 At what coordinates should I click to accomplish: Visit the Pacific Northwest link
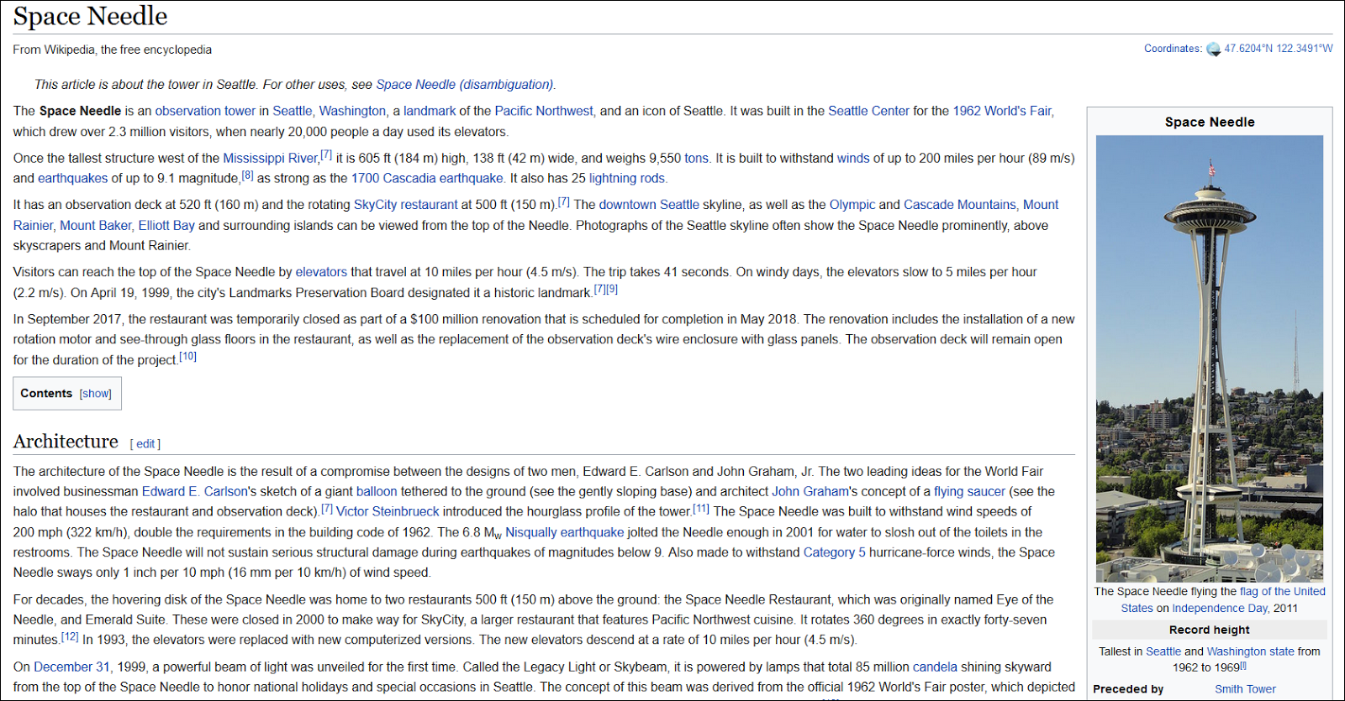(544, 111)
